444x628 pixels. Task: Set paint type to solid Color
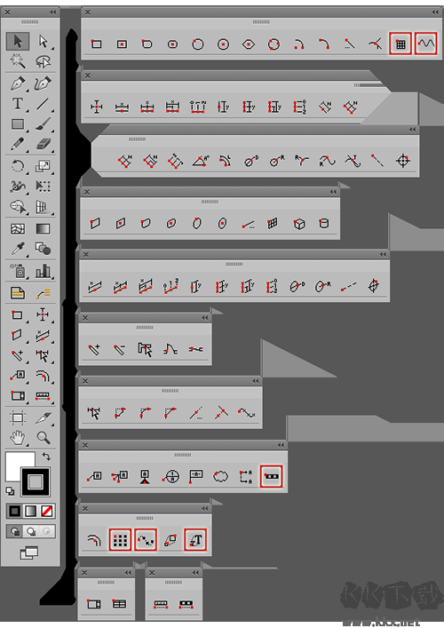pyautogui.click(x=15, y=511)
